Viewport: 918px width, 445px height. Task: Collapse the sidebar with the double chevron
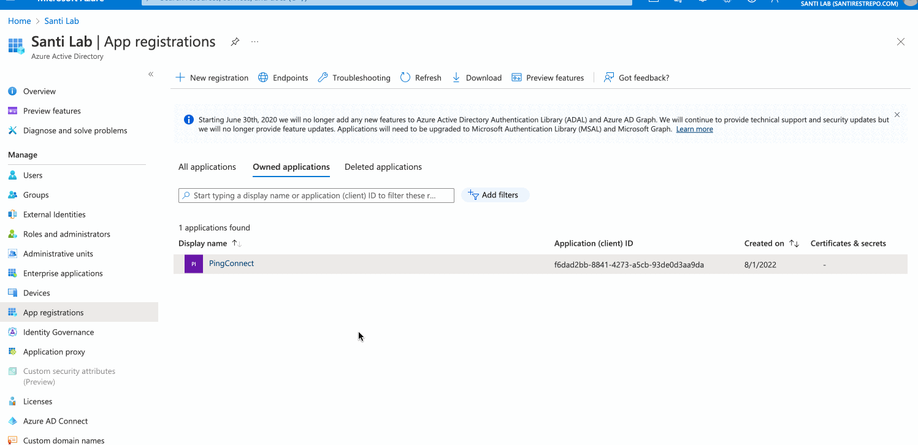[151, 74]
